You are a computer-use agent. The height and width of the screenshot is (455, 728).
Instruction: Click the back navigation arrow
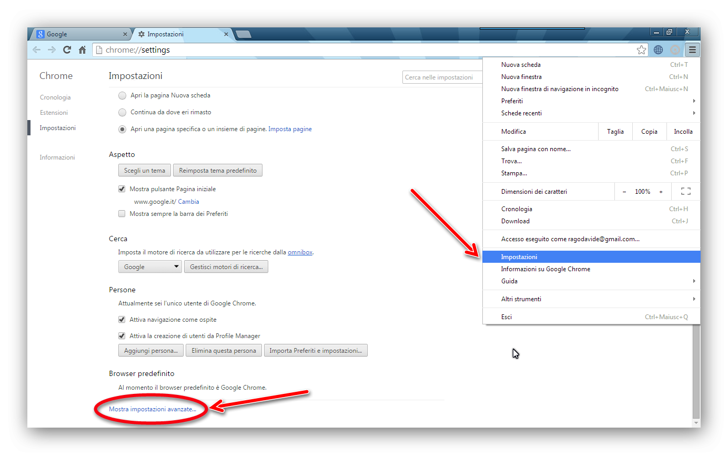click(36, 50)
